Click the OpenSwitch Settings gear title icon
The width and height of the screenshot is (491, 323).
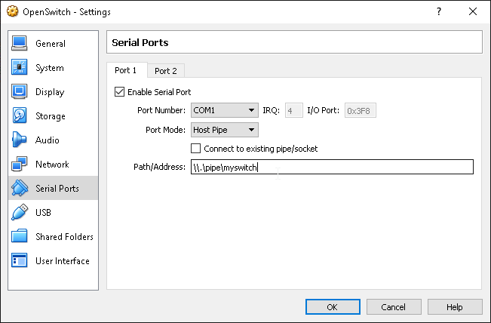[13, 11]
